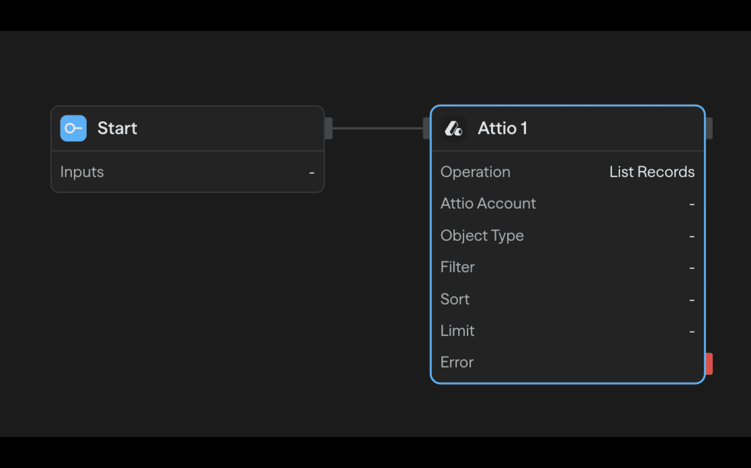Select the Start node title

pos(117,128)
